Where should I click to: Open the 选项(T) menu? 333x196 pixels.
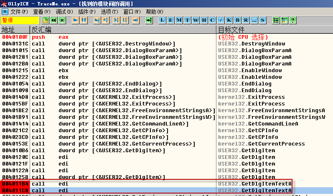[x=109, y=12]
